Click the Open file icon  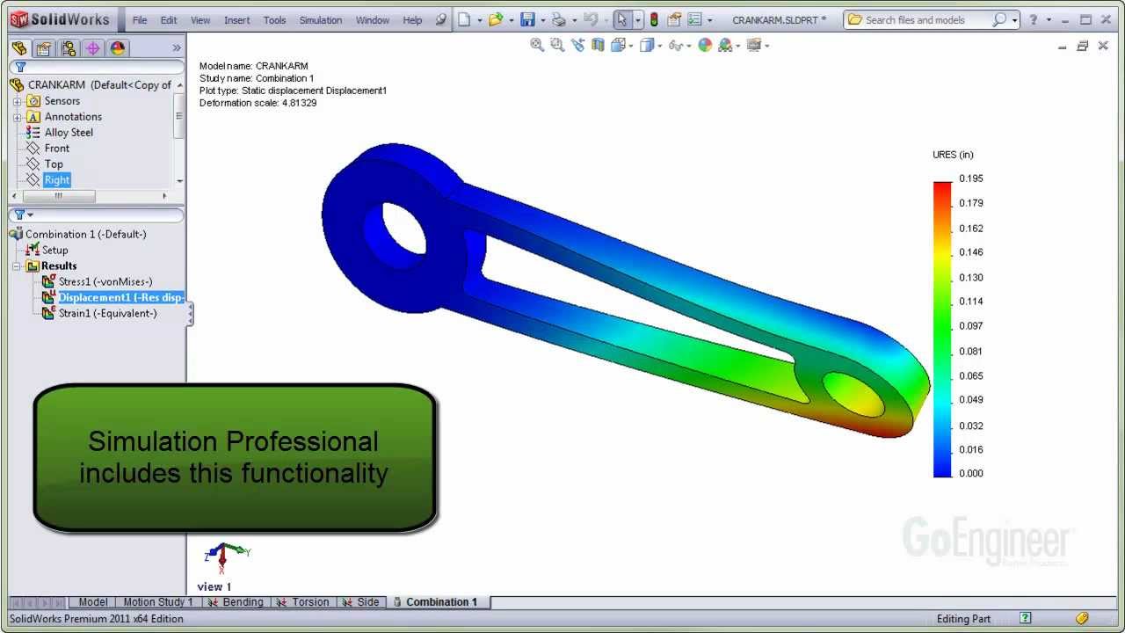pyautogui.click(x=496, y=19)
